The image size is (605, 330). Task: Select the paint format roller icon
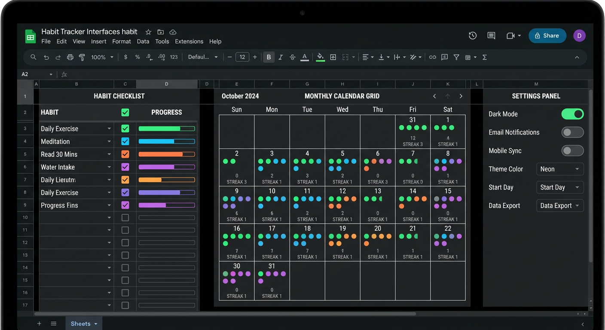tap(82, 57)
